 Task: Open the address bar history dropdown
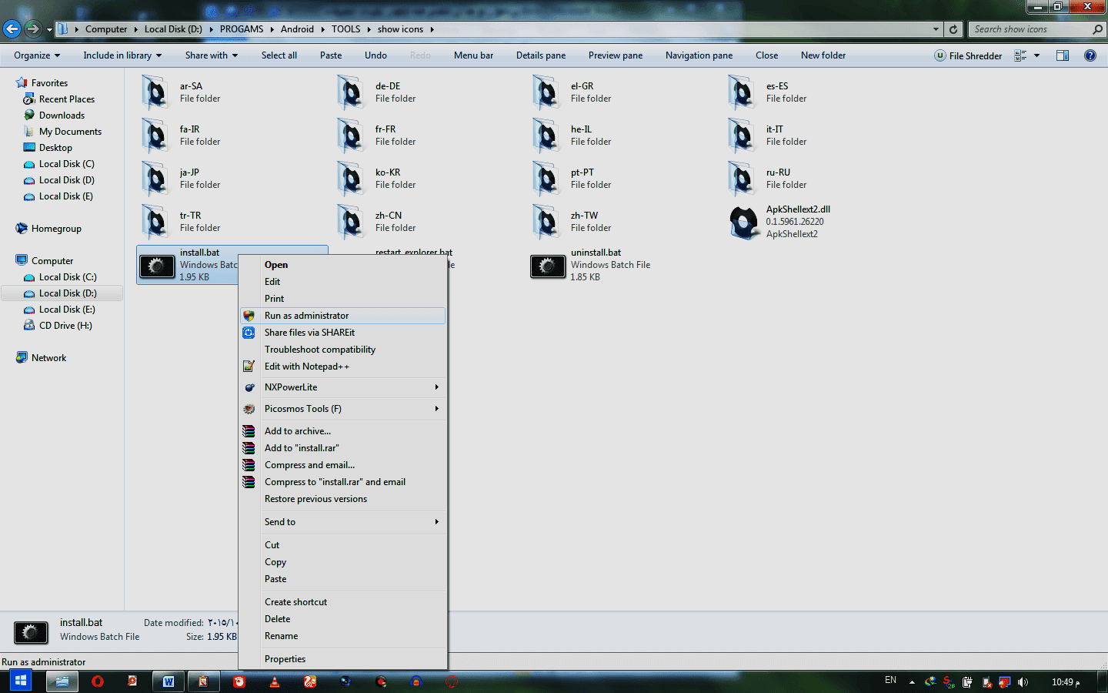tap(936, 29)
